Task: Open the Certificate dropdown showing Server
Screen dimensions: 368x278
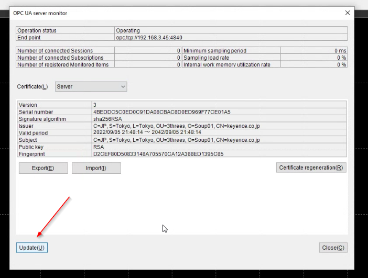Action: pyautogui.click(x=91, y=86)
